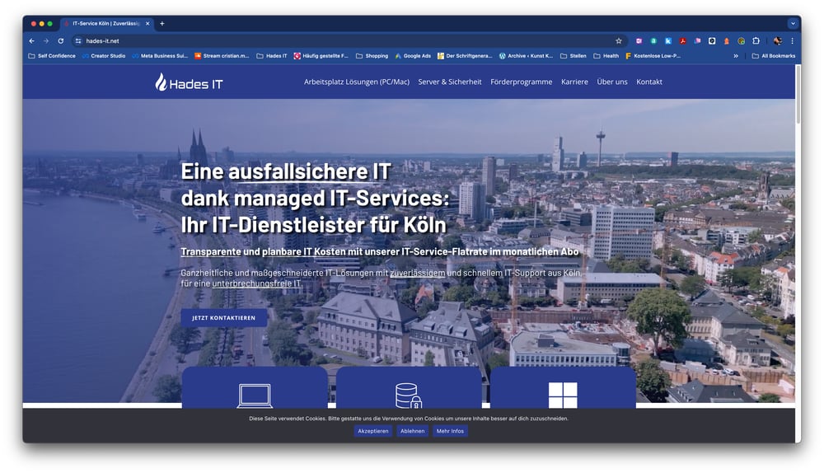The width and height of the screenshot is (824, 473).
Task: Bookmark this page with the star icon
Action: [619, 41]
